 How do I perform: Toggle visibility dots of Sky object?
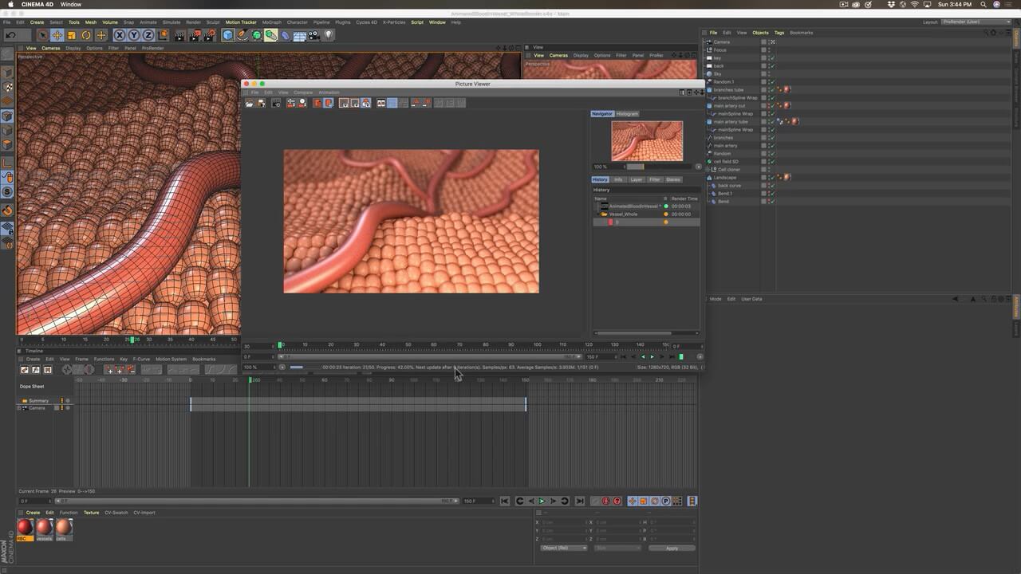click(x=769, y=73)
